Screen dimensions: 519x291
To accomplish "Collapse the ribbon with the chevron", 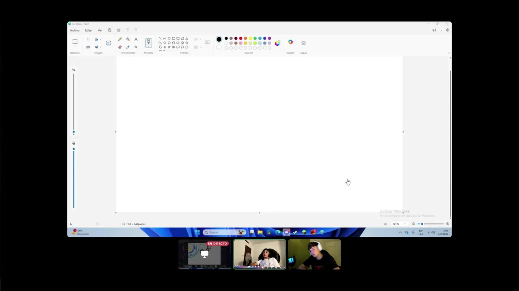I will click(x=448, y=53).
